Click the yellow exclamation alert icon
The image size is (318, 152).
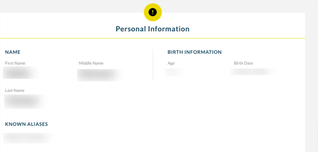[x=153, y=12]
